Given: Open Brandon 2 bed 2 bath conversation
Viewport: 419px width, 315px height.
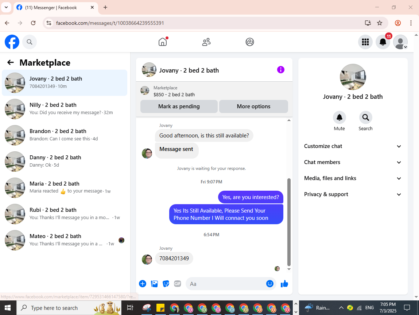Looking at the screenshot, I should click(65, 135).
